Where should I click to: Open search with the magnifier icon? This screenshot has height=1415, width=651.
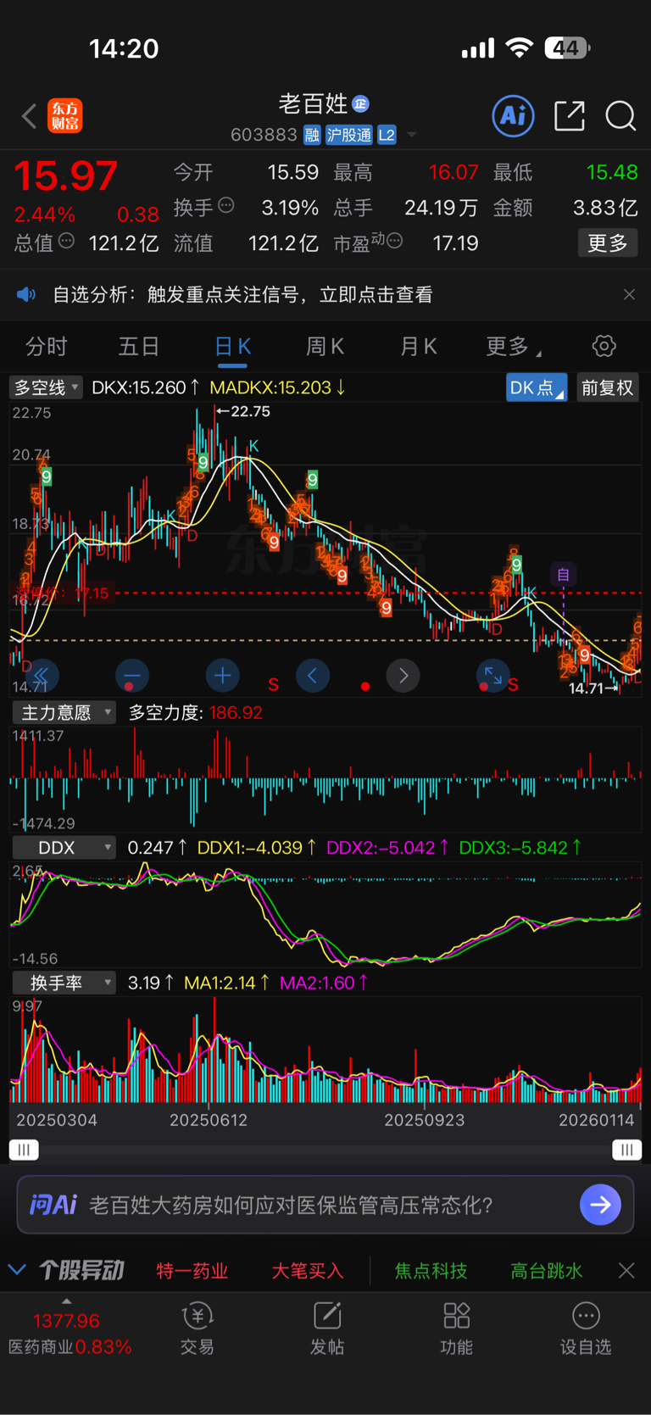pyautogui.click(x=620, y=116)
